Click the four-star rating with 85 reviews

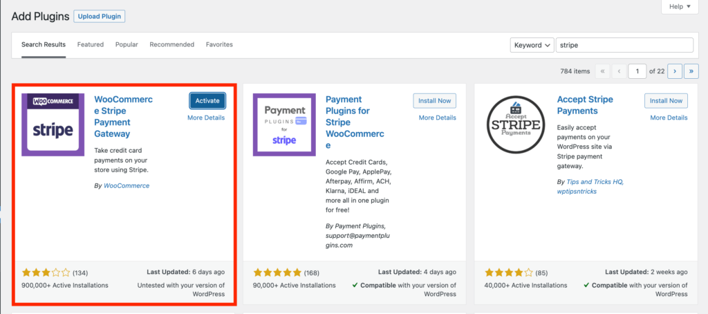coord(509,273)
